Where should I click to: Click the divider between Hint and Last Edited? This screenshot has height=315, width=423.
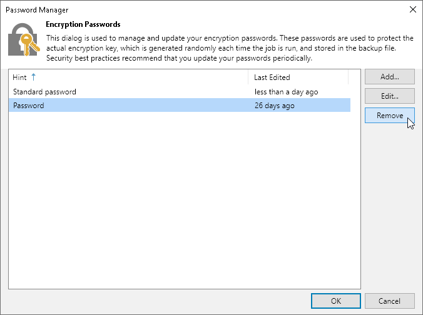[248, 77]
